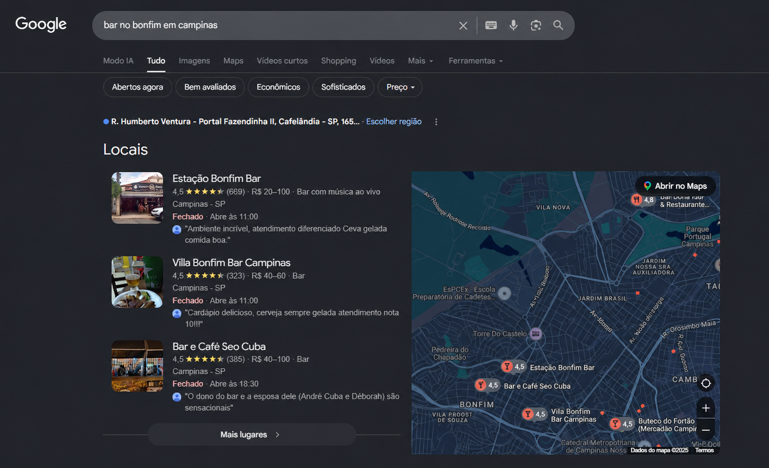
Task: Zoom out on the map
Action: (x=706, y=430)
